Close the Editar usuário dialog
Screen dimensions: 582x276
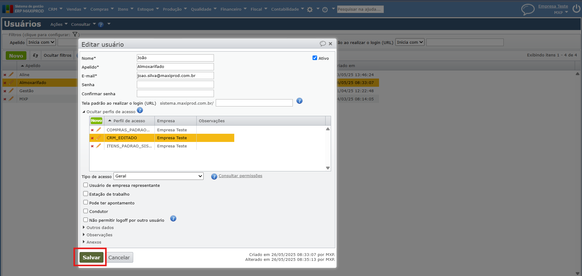(330, 44)
